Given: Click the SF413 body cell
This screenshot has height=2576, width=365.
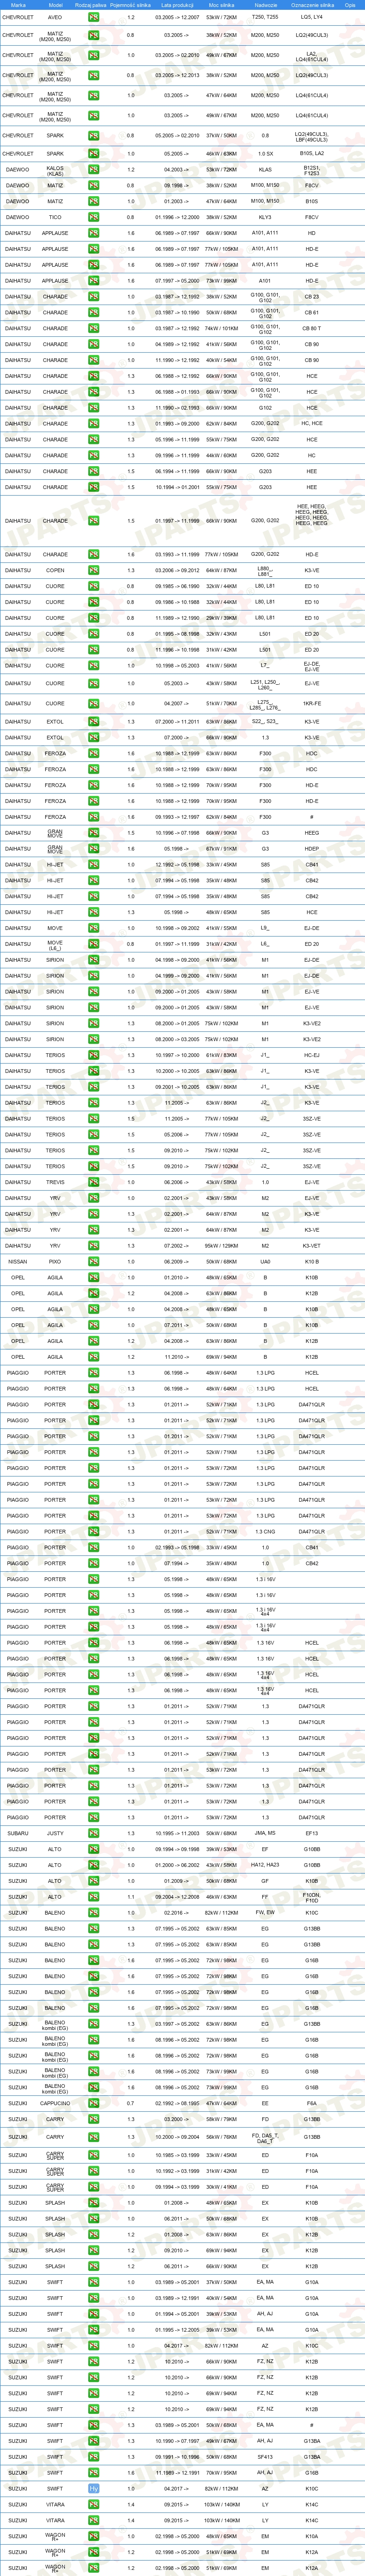Looking at the screenshot, I should 265,2457.
